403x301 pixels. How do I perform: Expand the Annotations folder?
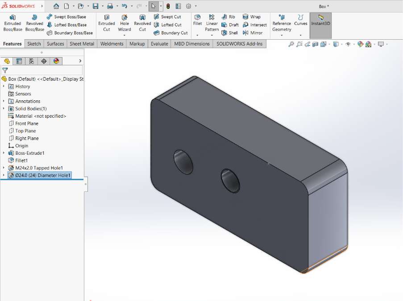pyautogui.click(x=4, y=101)
